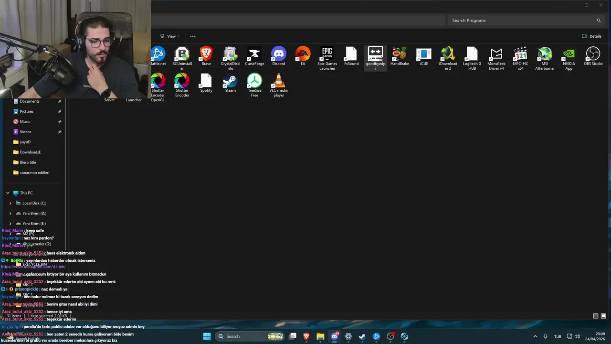Open the DownloadsE folder in sidebar
The width and height of the screenshot is (611, 344).
[x=30, y=152]
